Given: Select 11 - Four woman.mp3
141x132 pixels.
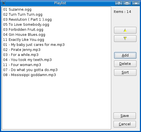Looking at the screenshot, I should 56,65.
